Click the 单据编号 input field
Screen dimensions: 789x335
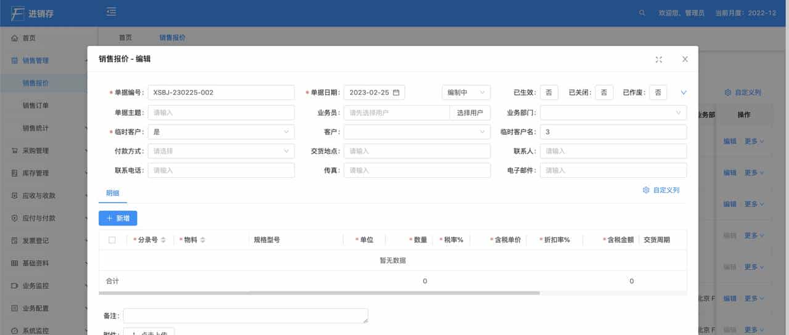(x=221, y=92)
